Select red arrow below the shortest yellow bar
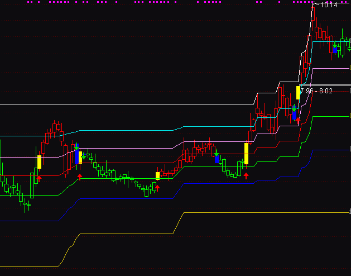 pyautogui.click(x=157, y=188)
